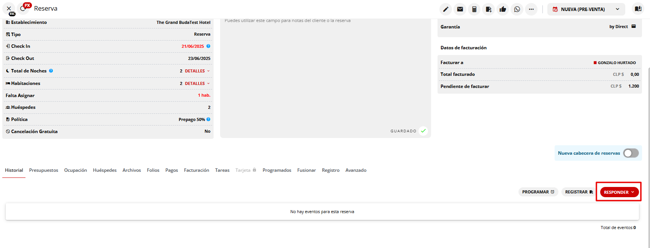Open the three dots more options menu
650x248 pixels.
[x=531, y=9]
